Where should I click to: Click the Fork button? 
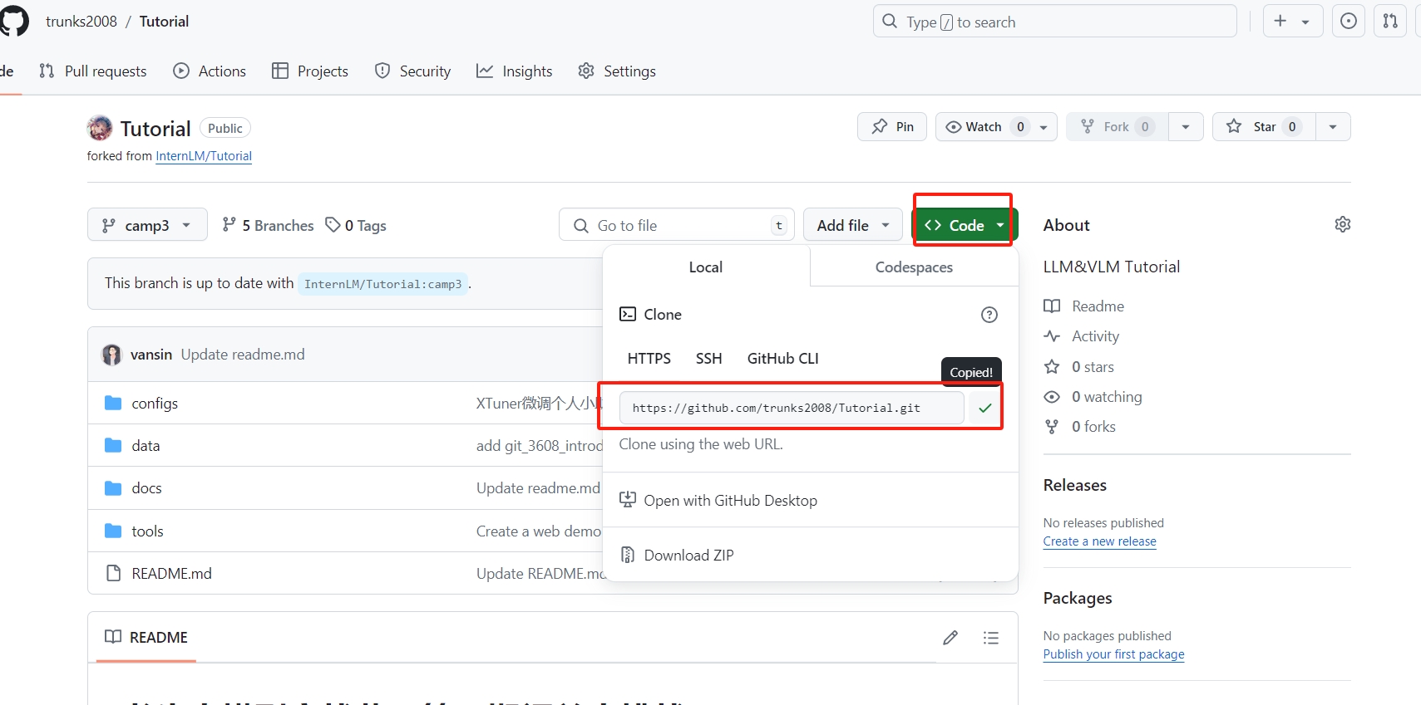click(1118, 127)
